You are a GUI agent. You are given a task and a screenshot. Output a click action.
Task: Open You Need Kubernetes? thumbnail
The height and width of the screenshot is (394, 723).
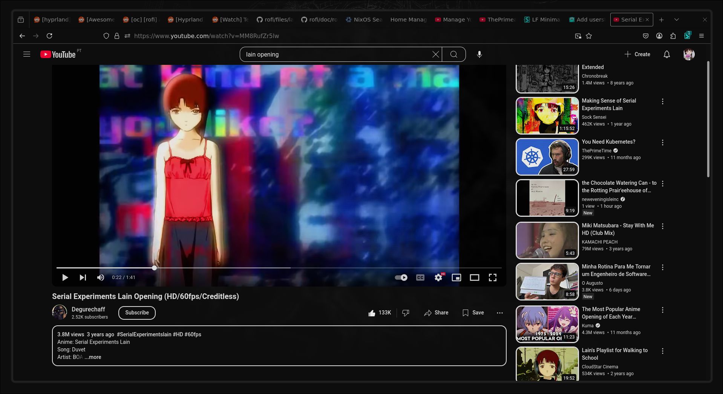(547, 157)
